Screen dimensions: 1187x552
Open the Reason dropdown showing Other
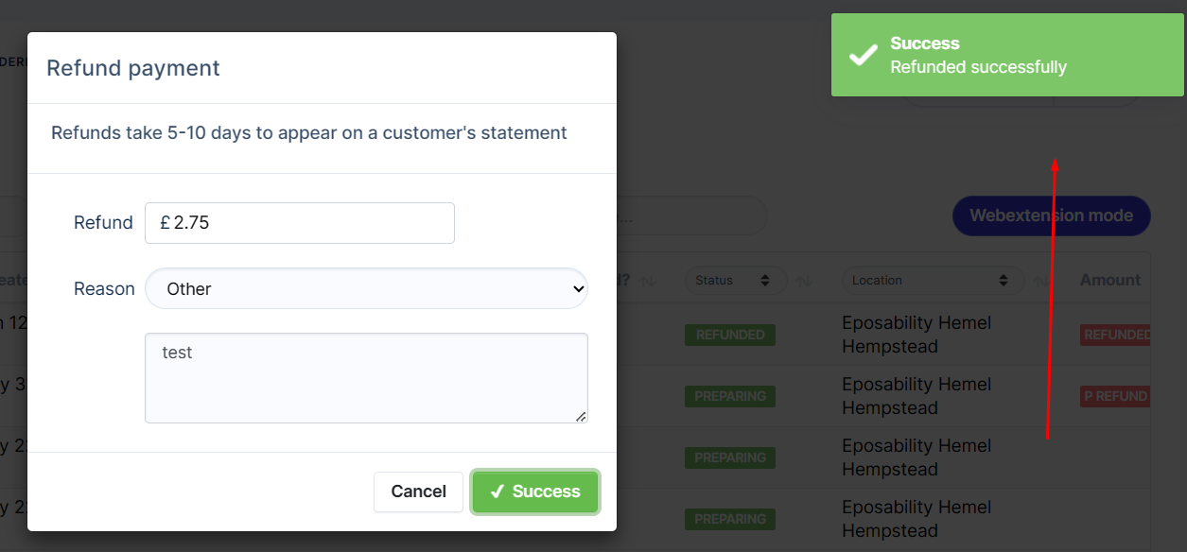click(367, 288)
